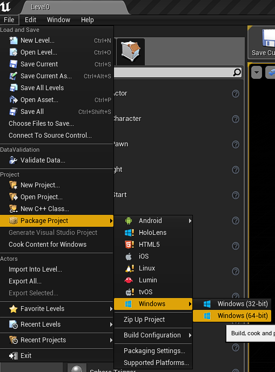Image resolution: width=275 pixels, height=372 pixels.
Task: Expand the Build Configuration submenu
Action: pos(153,335)
